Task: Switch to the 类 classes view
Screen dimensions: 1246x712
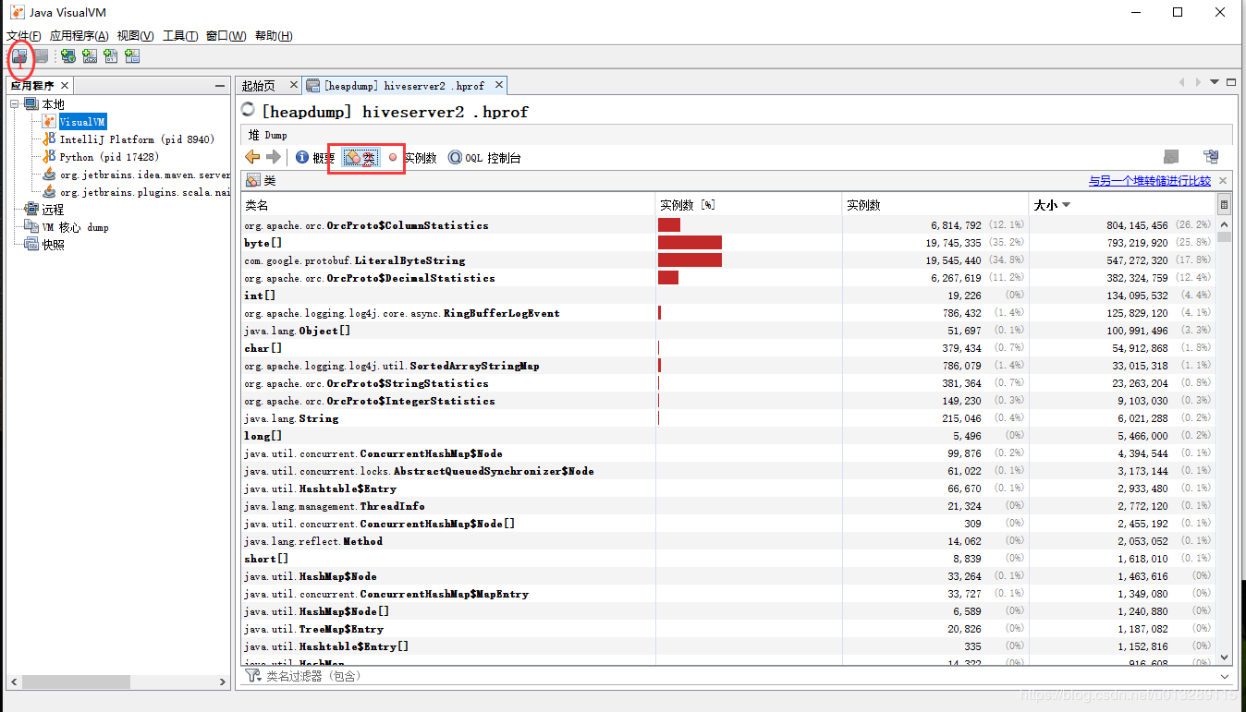Action: (x=361, y=158)
